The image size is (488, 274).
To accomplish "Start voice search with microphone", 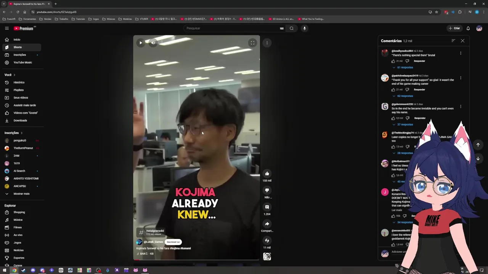I will click(x=304, y=28).
